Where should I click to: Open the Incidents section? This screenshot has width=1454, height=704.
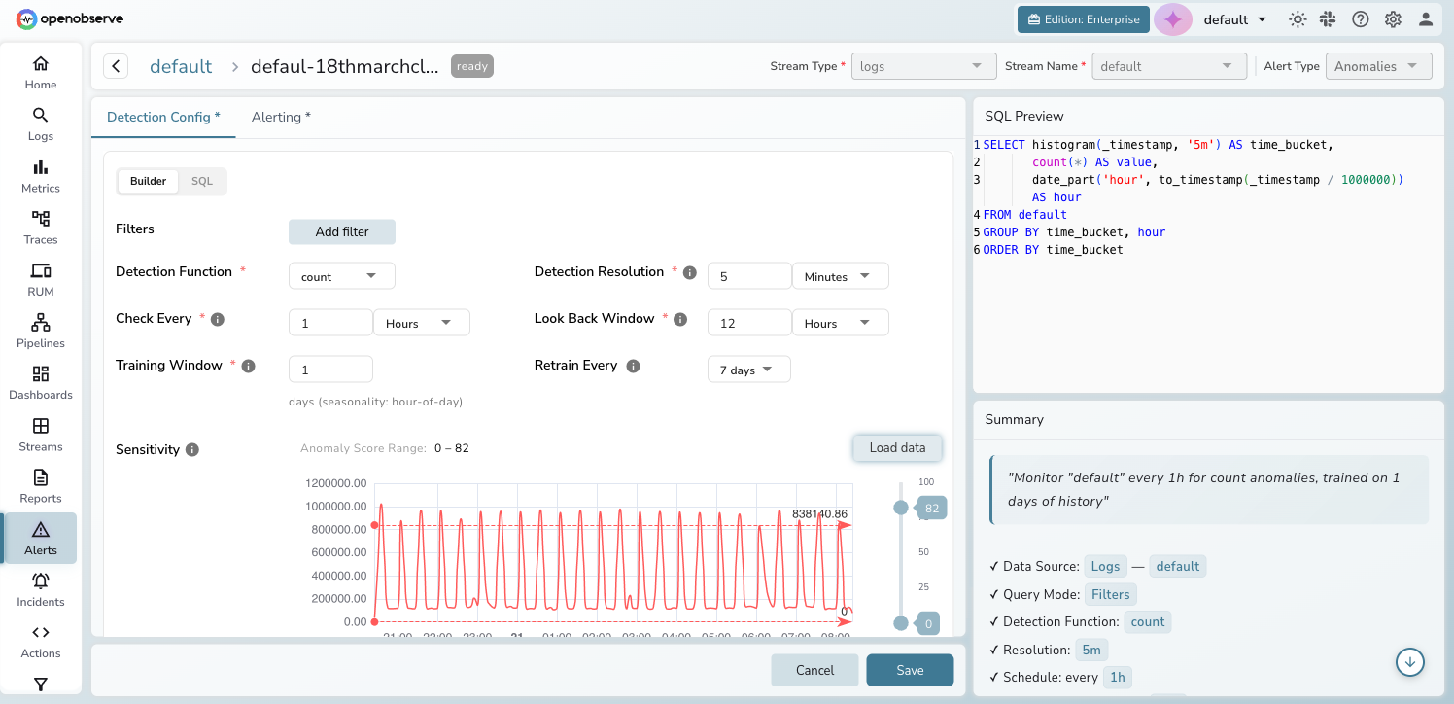[x=40, y=588]
